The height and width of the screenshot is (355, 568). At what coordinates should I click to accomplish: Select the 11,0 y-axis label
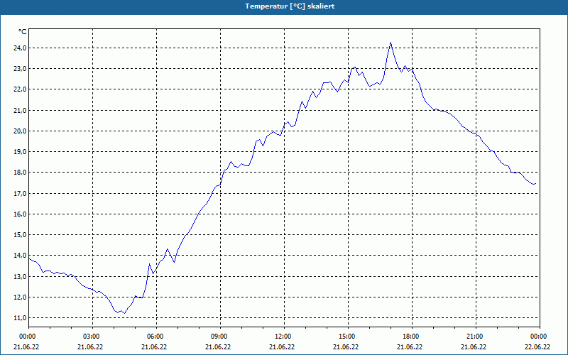pos(19,317)
